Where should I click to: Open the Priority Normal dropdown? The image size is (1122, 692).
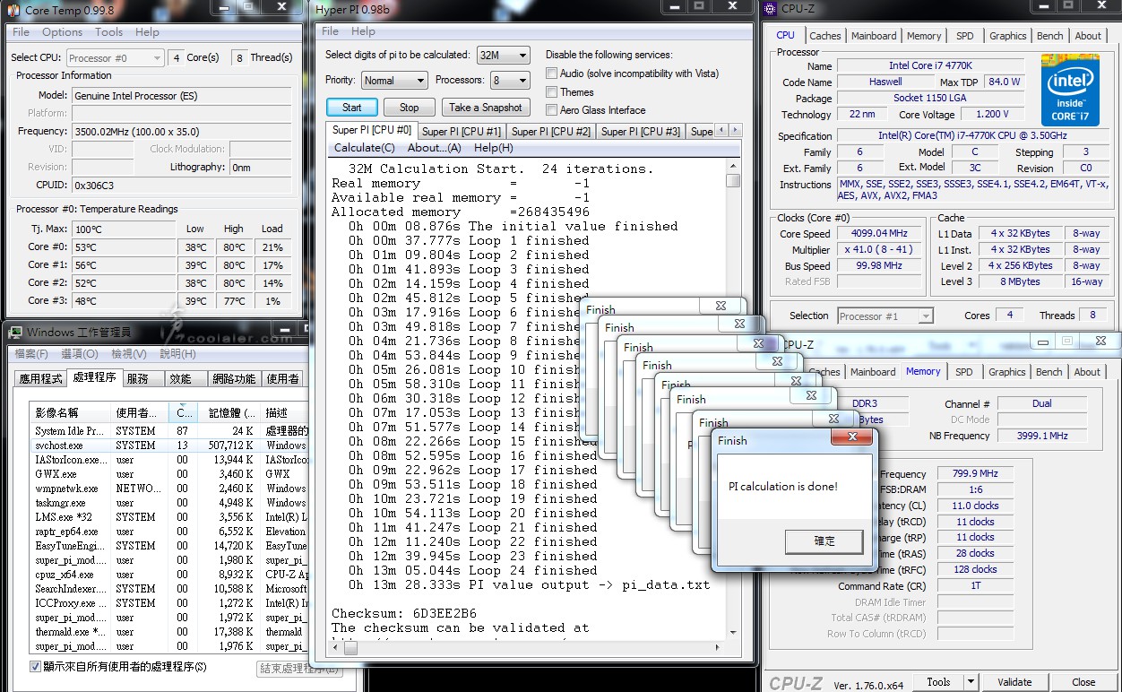pyautogui.click(x=394, y=80)
